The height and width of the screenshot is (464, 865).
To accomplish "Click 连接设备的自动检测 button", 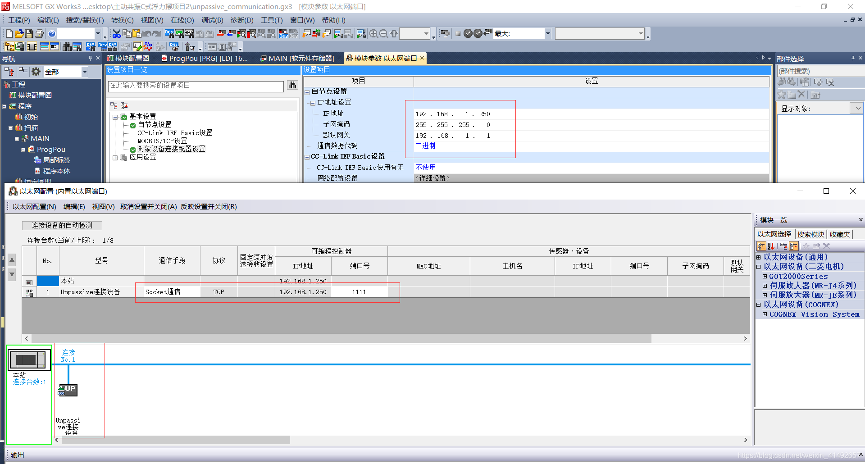I will (x=62, y=225).
